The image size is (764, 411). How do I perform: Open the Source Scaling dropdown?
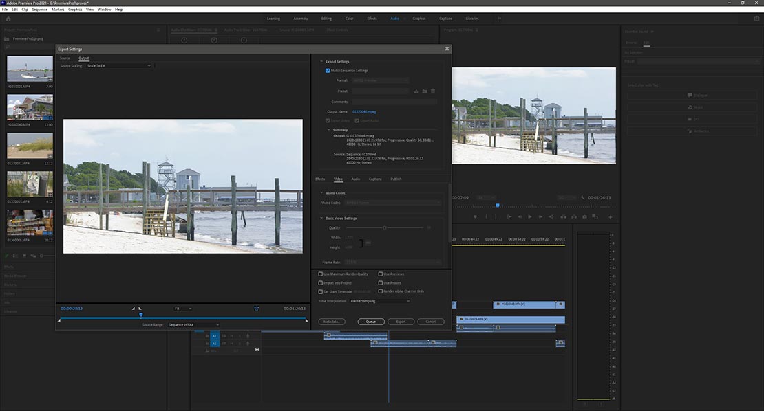[x=119, y=66]
